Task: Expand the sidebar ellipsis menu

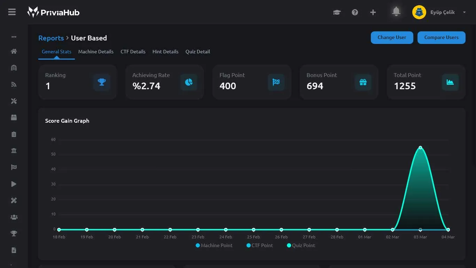Action: pyautogui.click(x=14, y=37)
